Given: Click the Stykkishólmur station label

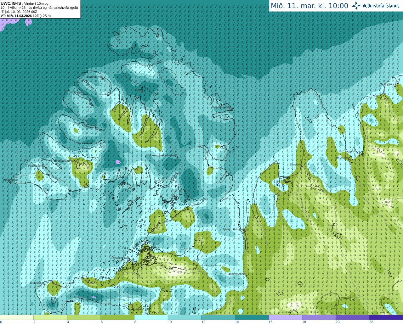Looking at the screenshot, I should (x=120, y=258).
